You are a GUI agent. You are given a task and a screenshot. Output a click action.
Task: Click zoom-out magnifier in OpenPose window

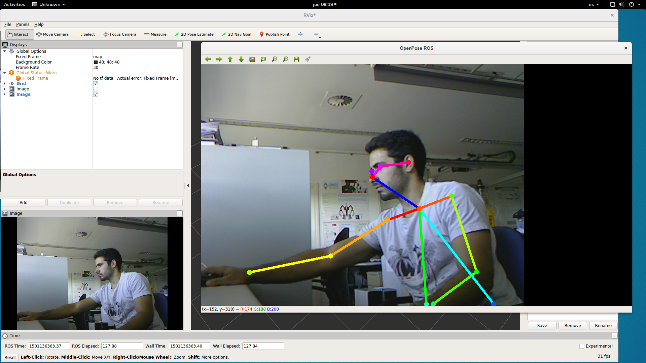pos(286,59)
